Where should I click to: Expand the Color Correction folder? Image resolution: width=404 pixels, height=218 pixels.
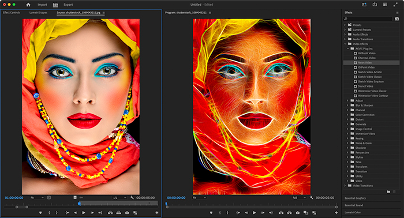[x=348, y=115]
